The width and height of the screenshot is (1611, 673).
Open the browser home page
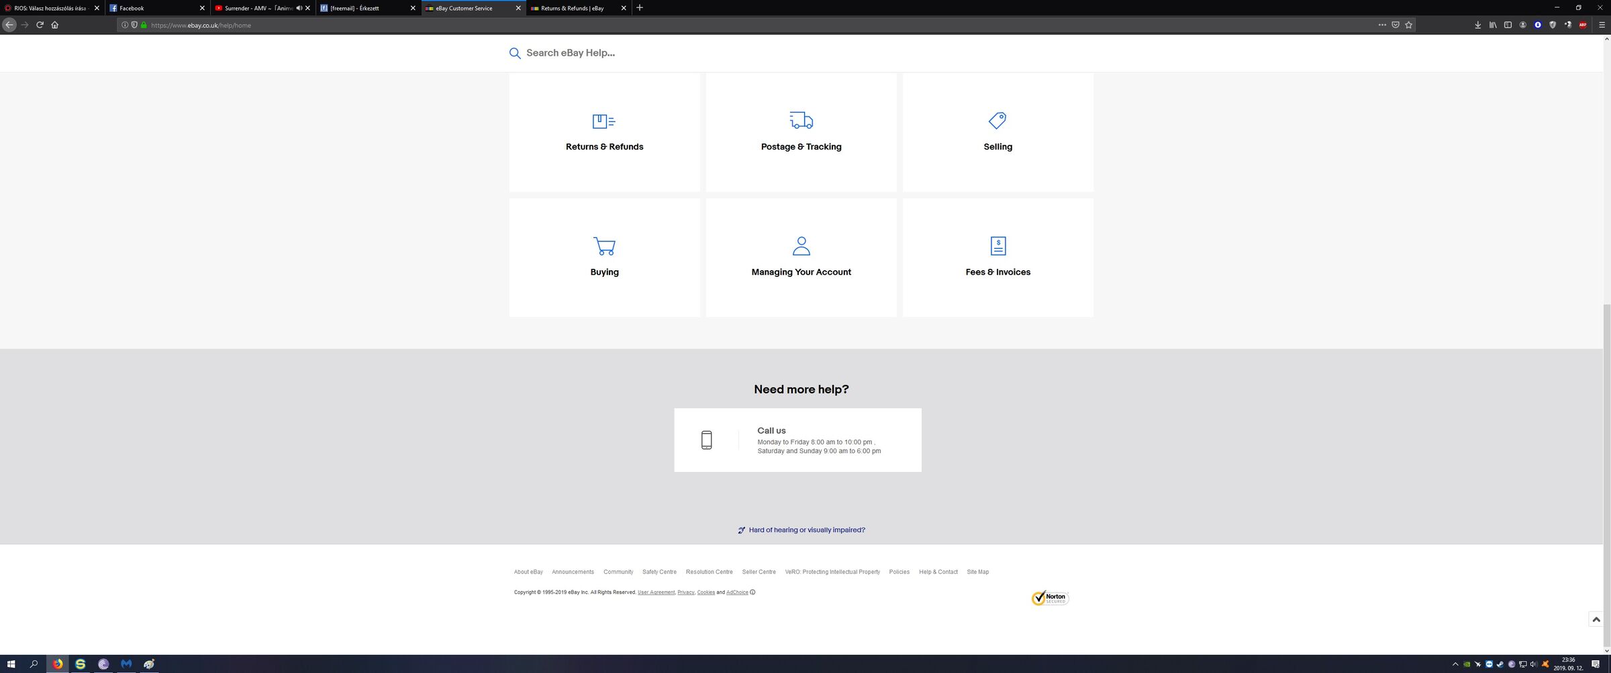click(55, 25)
